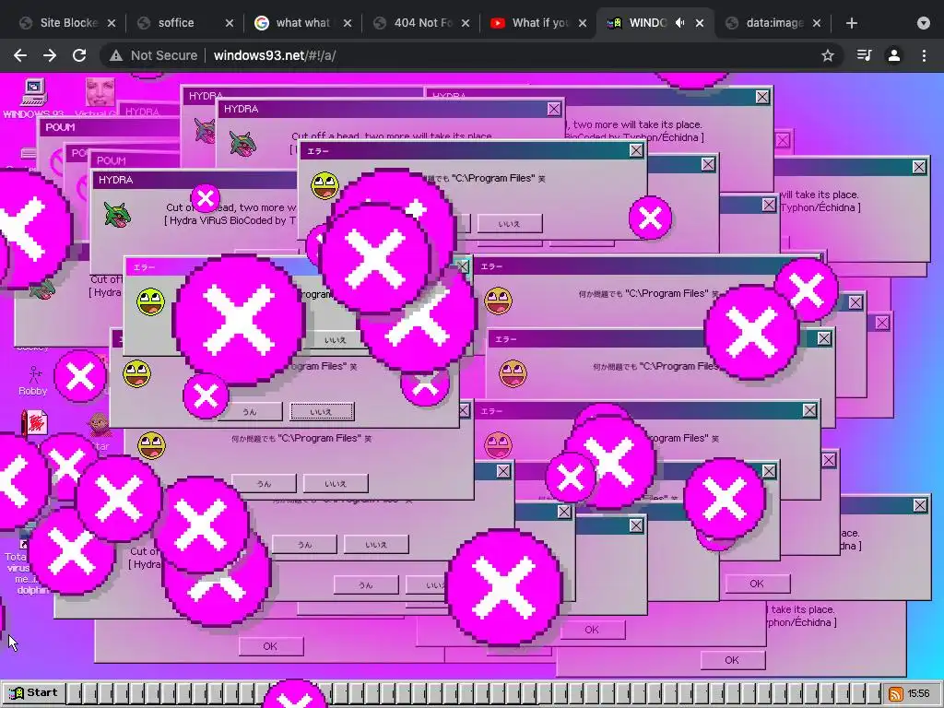Expand the tab search dropdown arrow
The height and width of the screenshot is (708, 944).
(924, 23)
